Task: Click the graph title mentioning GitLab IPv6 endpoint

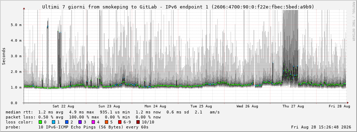Action: click(178, 7)
